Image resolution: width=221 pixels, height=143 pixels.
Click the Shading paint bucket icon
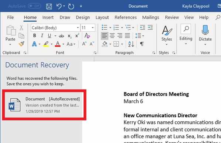point(105,44)
